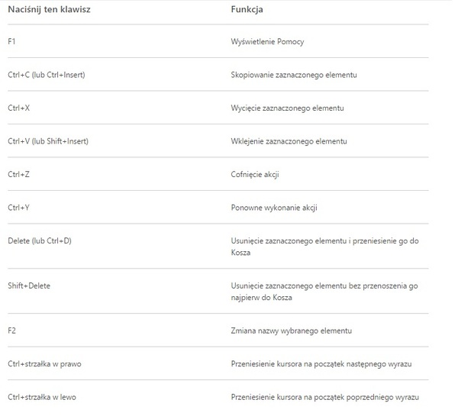Click the 'Ponowne wykonanie akcji' description
The width and height of the screenshot is (458, 416).
(274, 208)
